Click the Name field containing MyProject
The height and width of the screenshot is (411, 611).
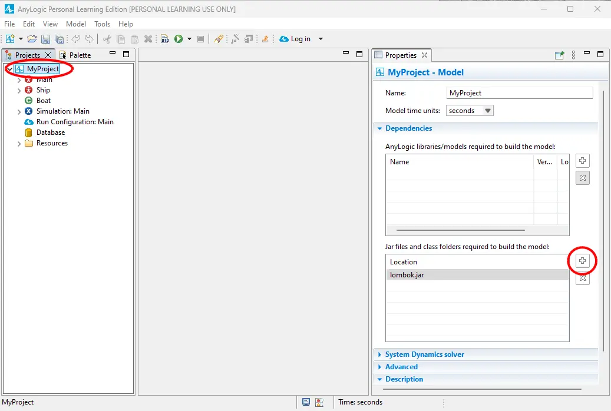click(520, 92)
